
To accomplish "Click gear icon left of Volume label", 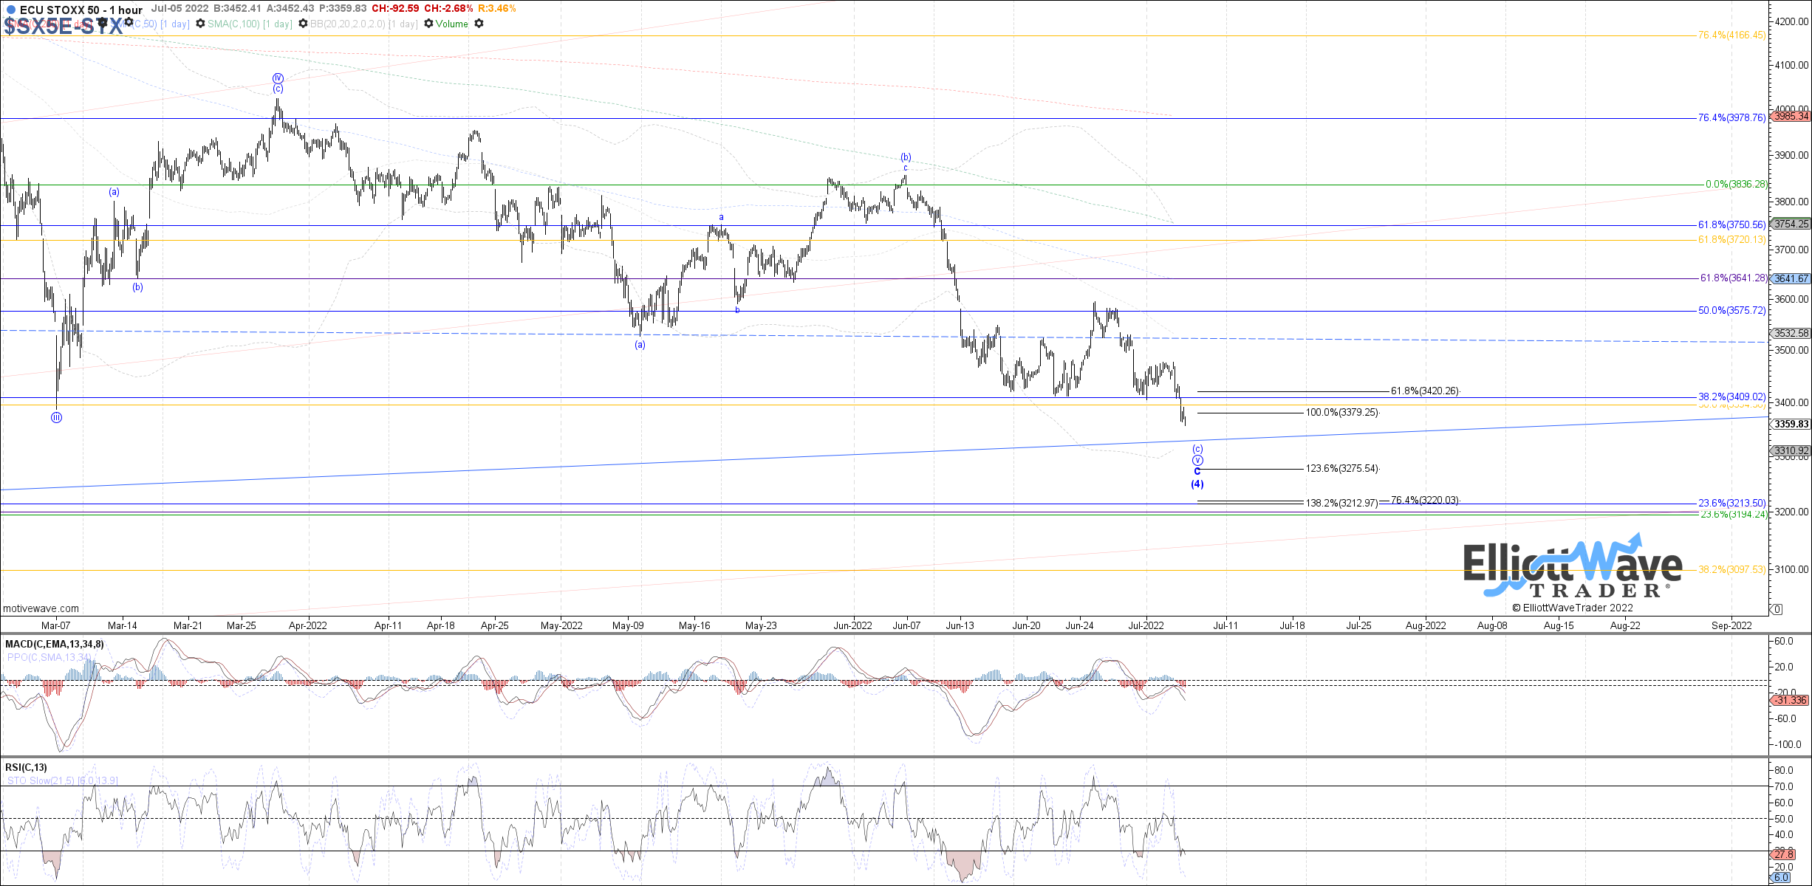I will pyautogui.click(x=428, y=24).
